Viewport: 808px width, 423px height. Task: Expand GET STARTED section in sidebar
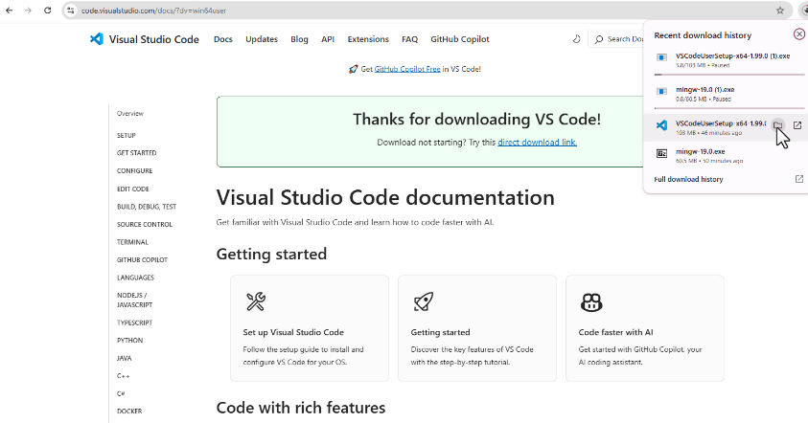[x=136, y=153]
